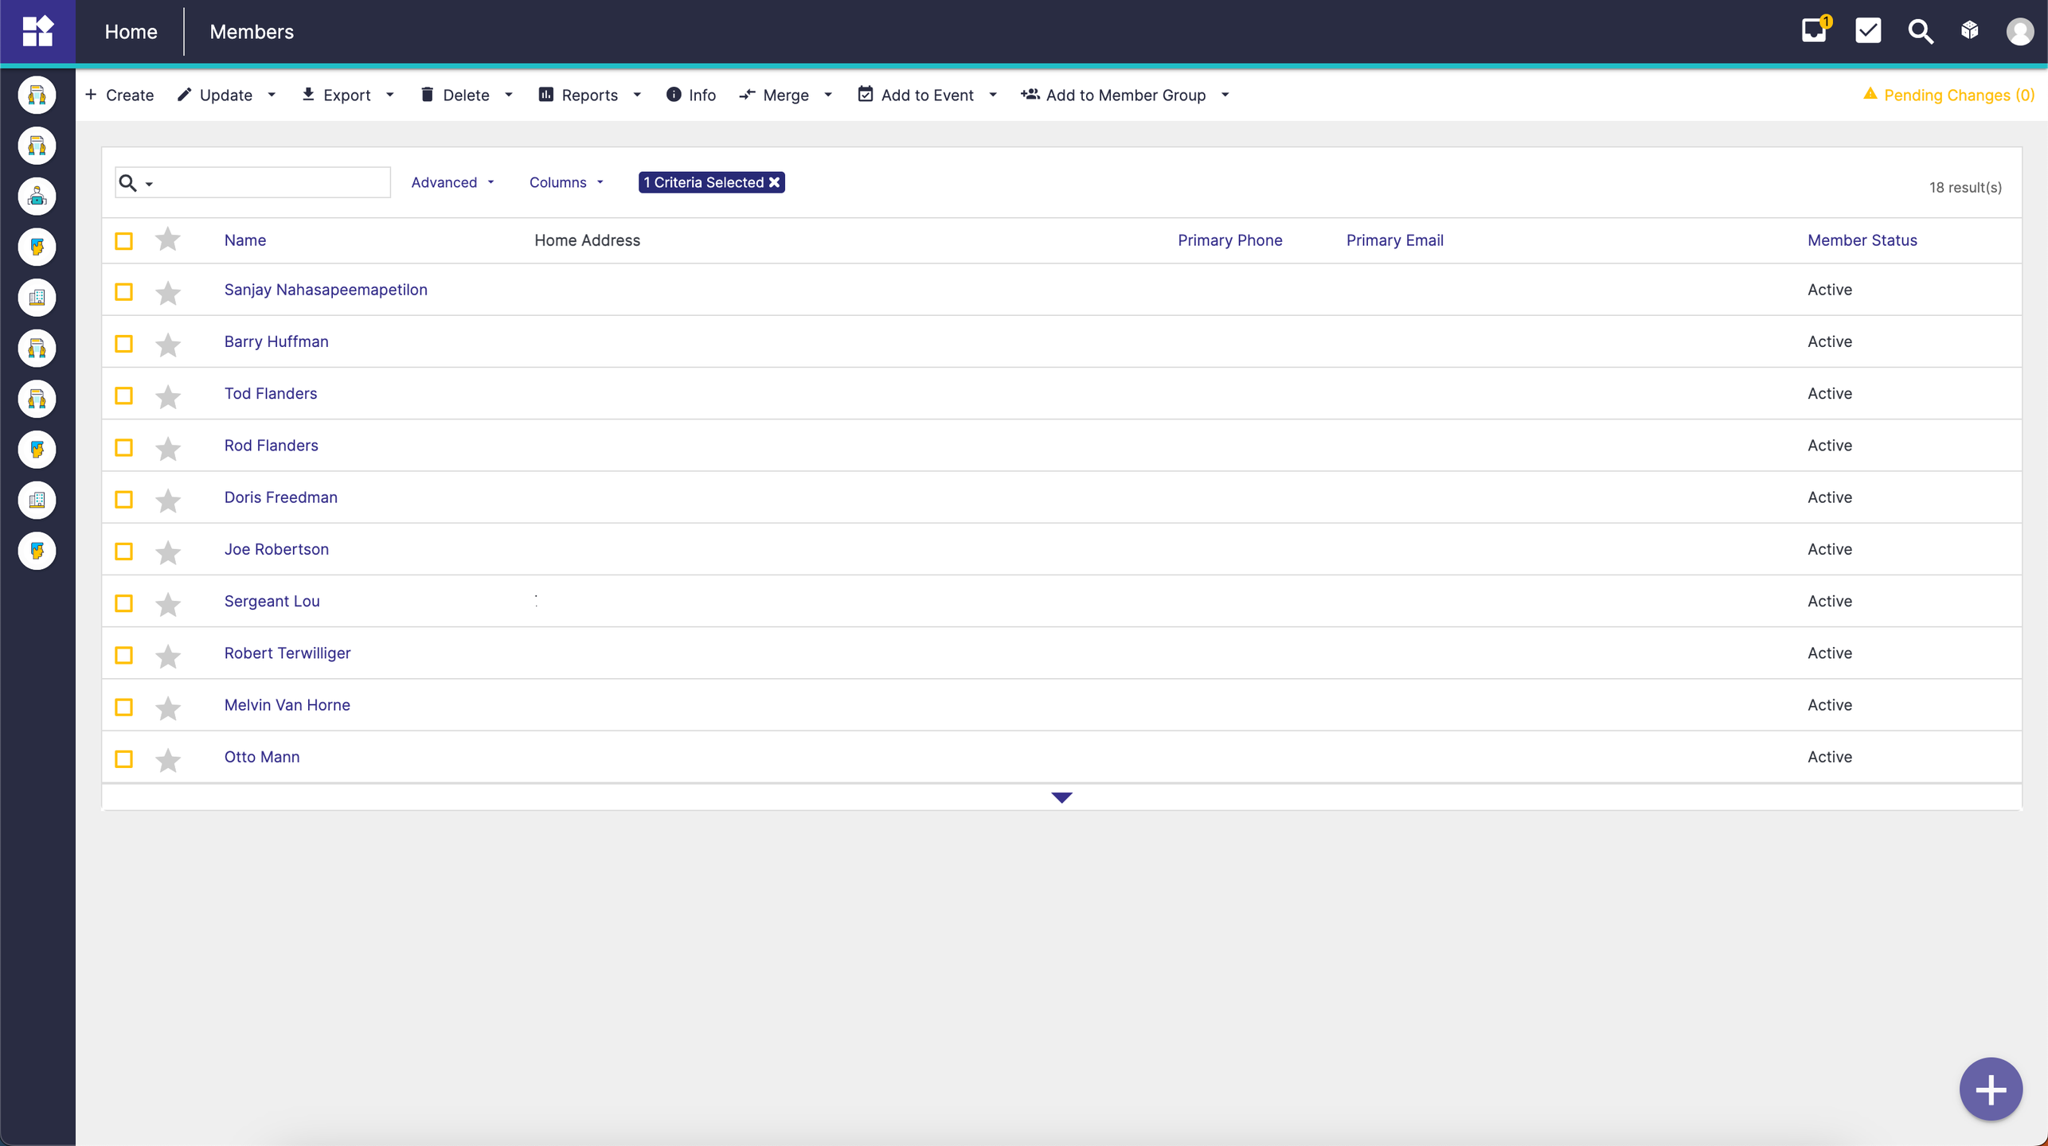Tick the select-all header checkbox

pos(124,241)
